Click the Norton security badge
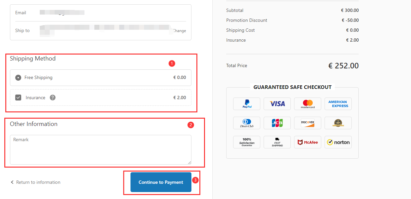The width and height of the screenshot is (411, 199). pos(338,142)
